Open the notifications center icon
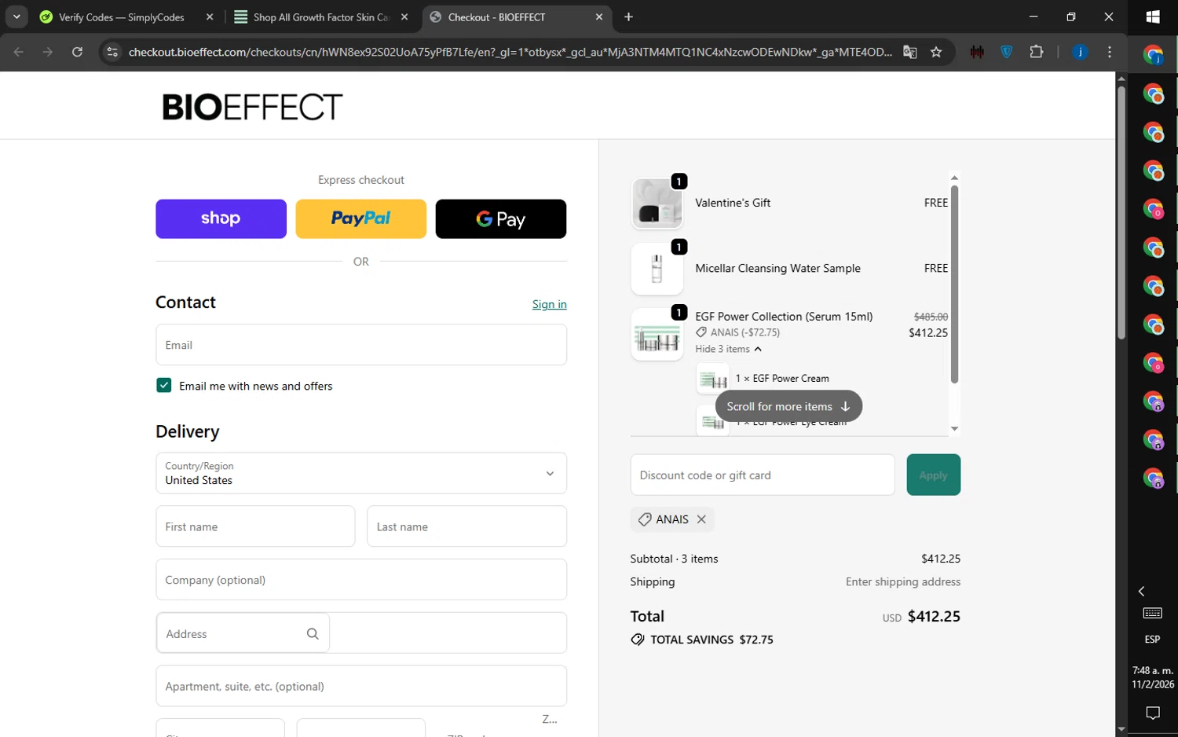This screenshot has height=737, width=1178. pos(1153,713)
